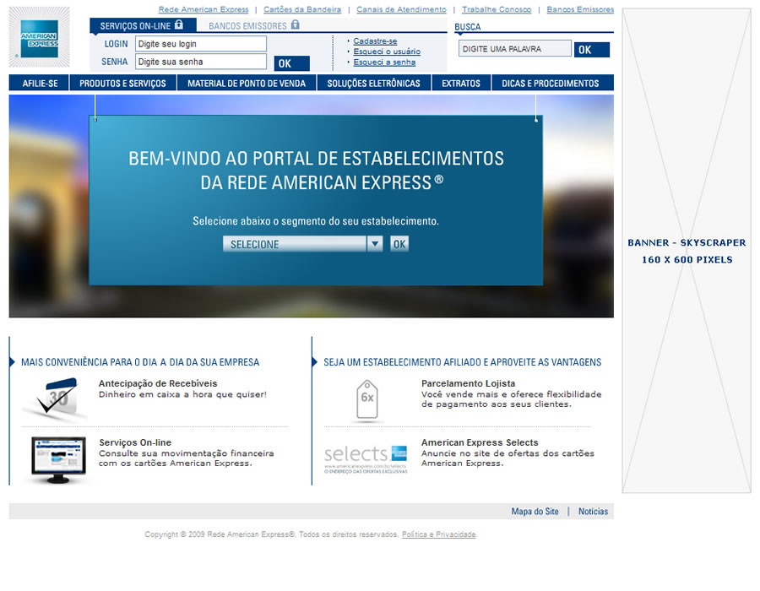Open the Bancos Emissores top link
Image resolution: width=760 pixels, height=591 pixels.
click(x=580, y=9)
